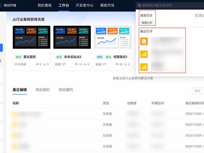Screen dimensions: 204x153
Task: Click the 精选 tag on 权限测试1 card
Action: coord(100,57)
